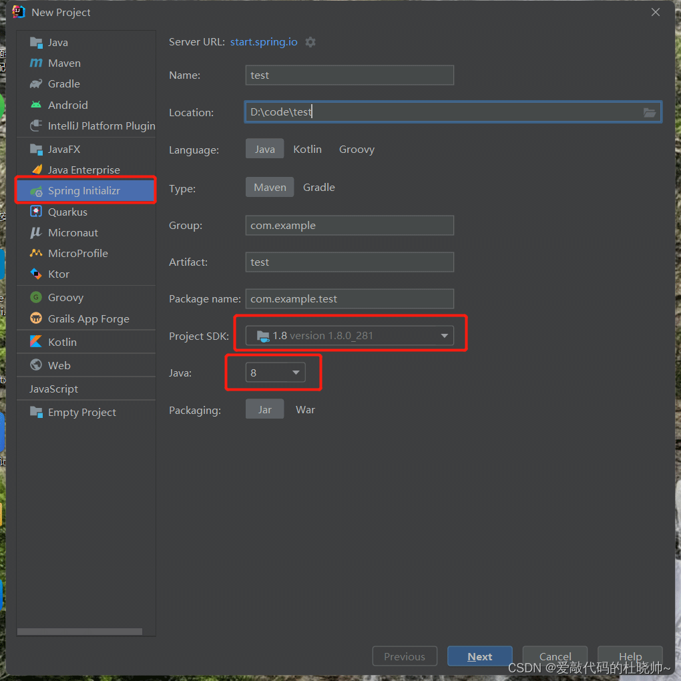Click the Gradle elephant icon
Screen dimensions: 681x681
(36, 84)
